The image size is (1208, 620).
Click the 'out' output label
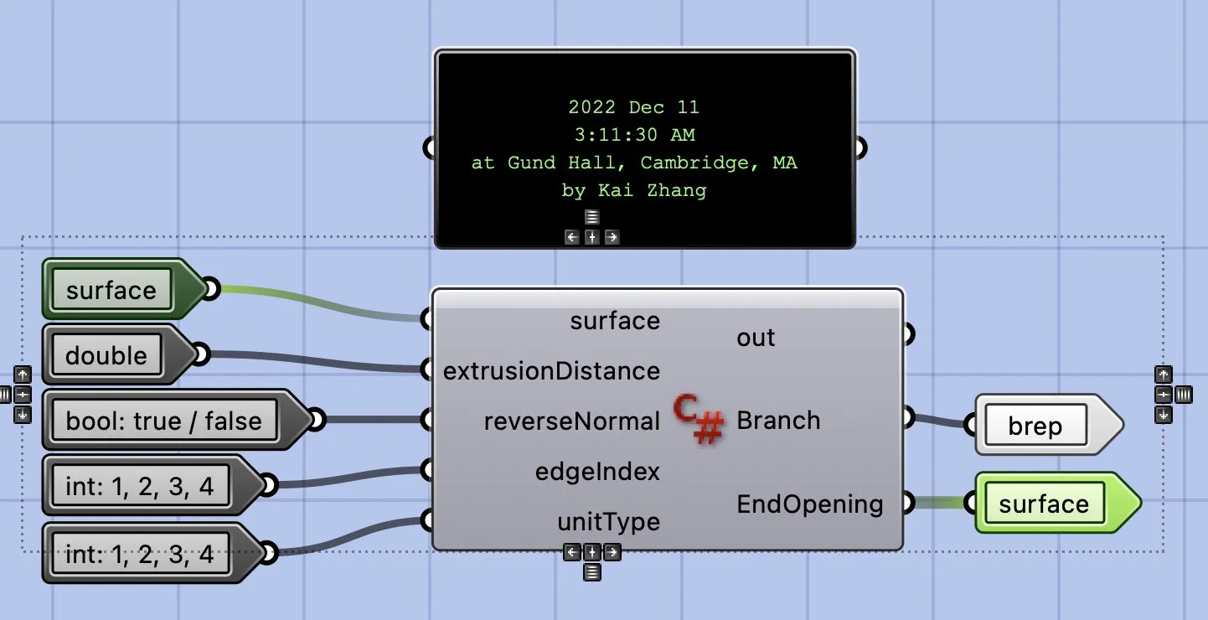click(756, 337)
